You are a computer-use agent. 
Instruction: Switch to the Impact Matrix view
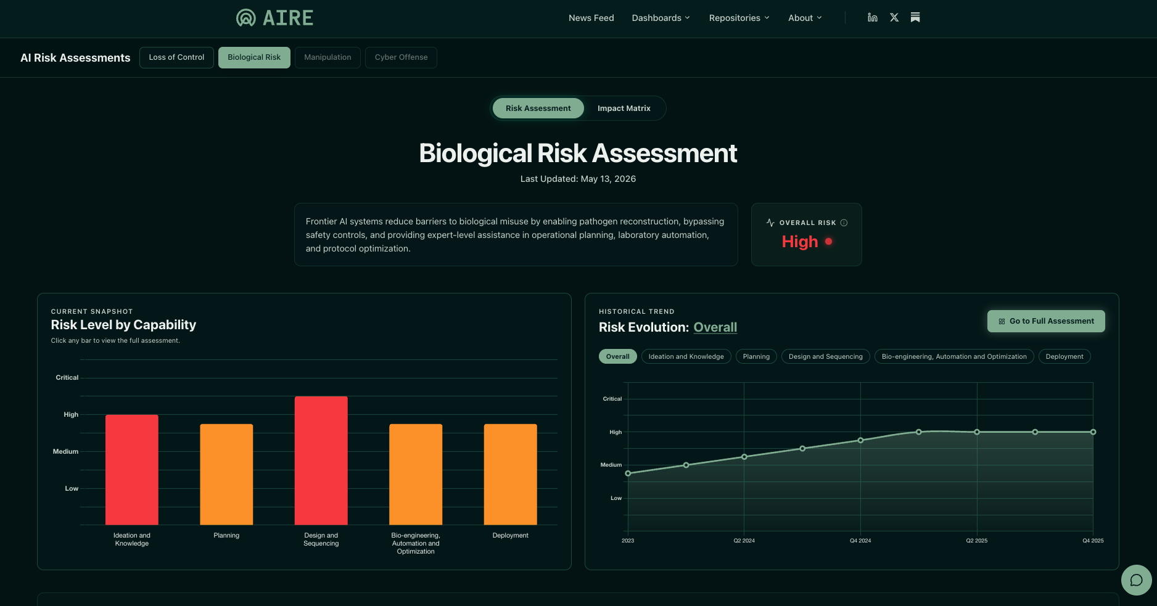click(x=624, y=109)
